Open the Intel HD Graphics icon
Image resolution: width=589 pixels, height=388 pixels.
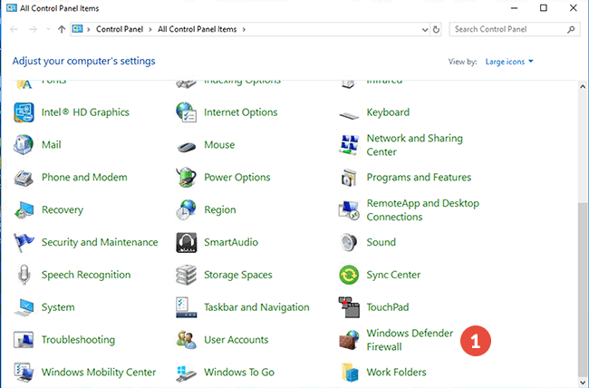[24, 112]
